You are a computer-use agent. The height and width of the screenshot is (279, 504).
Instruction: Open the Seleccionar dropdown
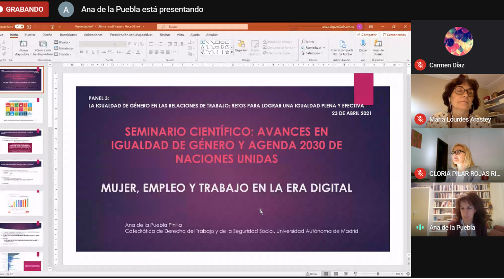[312, 53]
